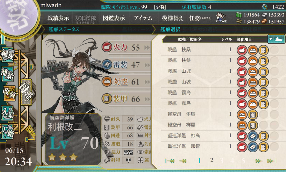Expand the 対空 anti-air stat arrows
Image resolution: width=286 pixels, height=172 pixels.
pyautogui.click(x=147, y=82)
